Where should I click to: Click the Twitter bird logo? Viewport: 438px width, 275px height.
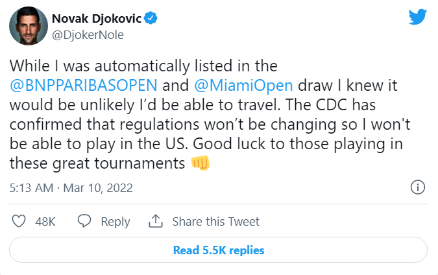pyautogui.click(x=417, y=18)
